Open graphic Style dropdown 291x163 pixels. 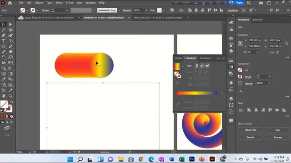(164, 10)
